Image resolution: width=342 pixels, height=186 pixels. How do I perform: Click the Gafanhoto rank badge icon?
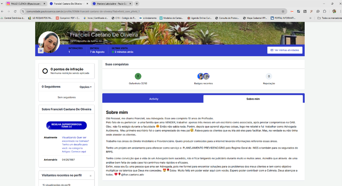tap(138, 76)
